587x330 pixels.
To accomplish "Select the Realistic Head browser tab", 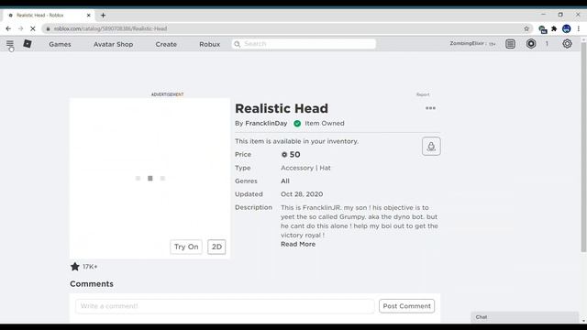I will (49, 16).
